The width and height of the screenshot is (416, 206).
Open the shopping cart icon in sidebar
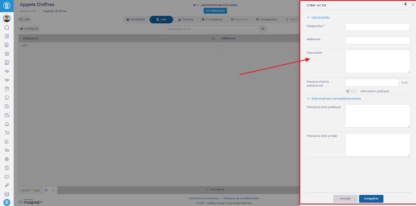click(x=7, y=133)
